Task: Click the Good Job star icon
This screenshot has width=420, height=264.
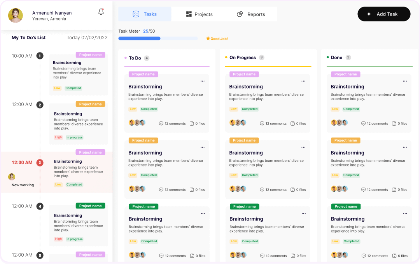Action: [x=208, y=38]
